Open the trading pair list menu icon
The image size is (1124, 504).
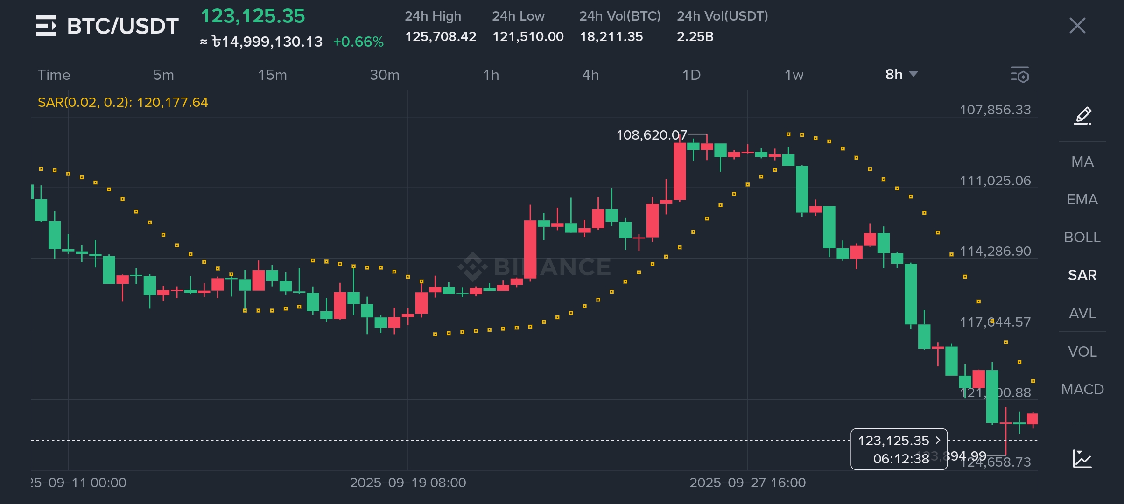tap(46, 26)
